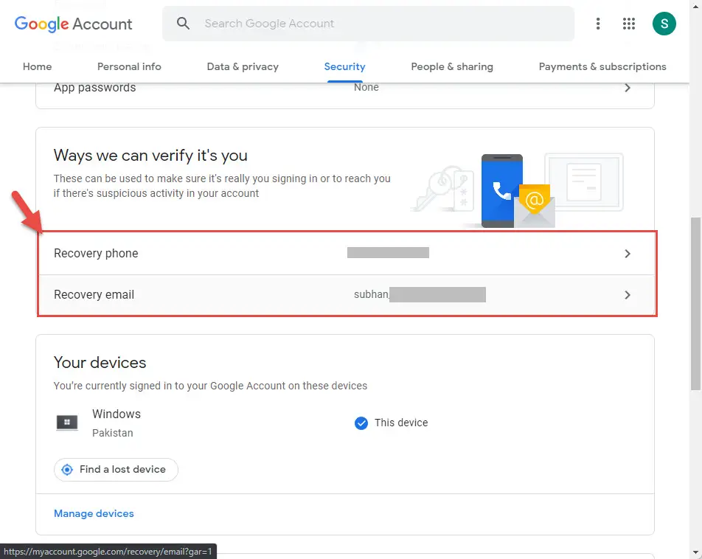Click the target icon on Find a lost device

click(66, 470)
